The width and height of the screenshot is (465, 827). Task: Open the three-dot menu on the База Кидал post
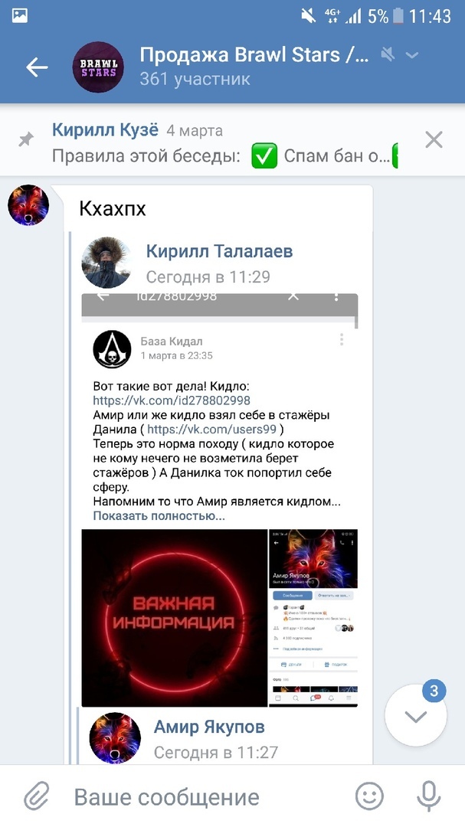(342, 340)
